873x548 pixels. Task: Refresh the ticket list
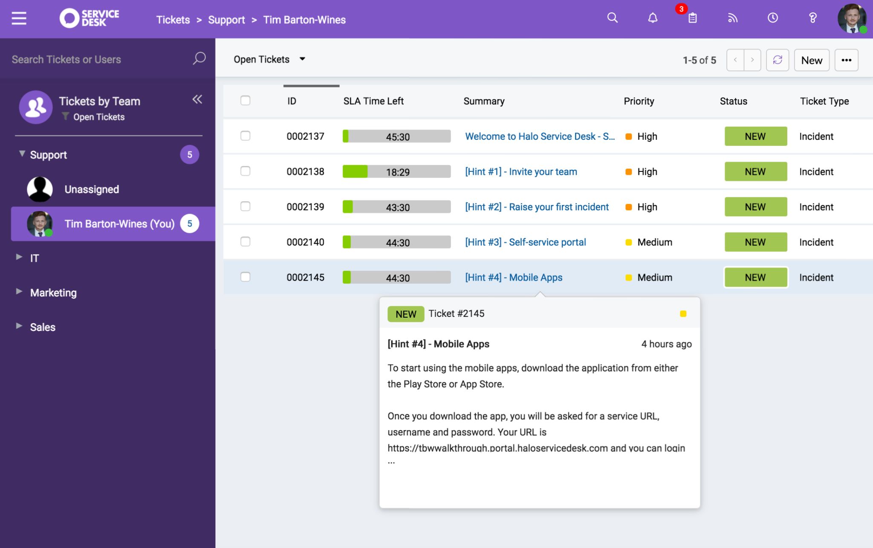click(x=778, y=60)
